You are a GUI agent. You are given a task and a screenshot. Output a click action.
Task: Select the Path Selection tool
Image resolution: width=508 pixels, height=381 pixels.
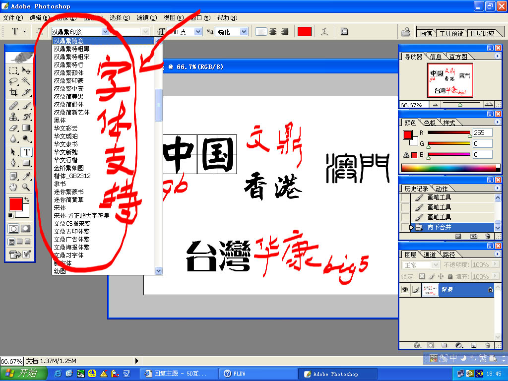tap(13, 152)
